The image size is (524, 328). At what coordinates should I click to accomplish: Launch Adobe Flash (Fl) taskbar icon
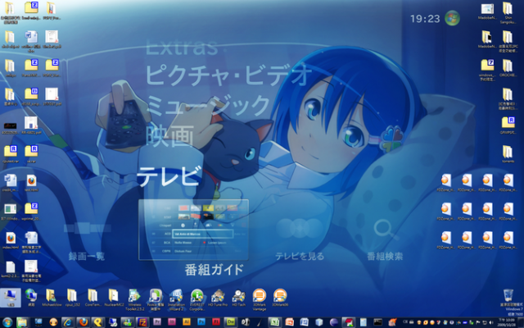pyautogui.click(x=216, y=322)
